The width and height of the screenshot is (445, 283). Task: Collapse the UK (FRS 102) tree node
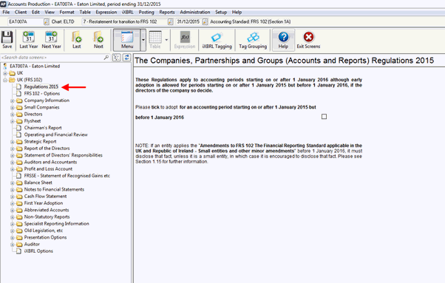pos(5,80)
